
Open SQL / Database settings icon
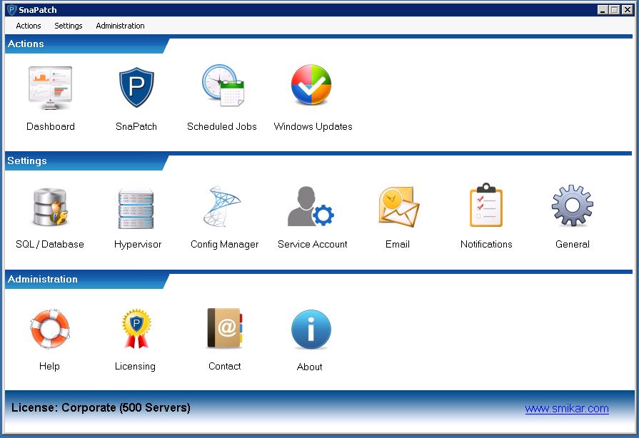(50, 207)
